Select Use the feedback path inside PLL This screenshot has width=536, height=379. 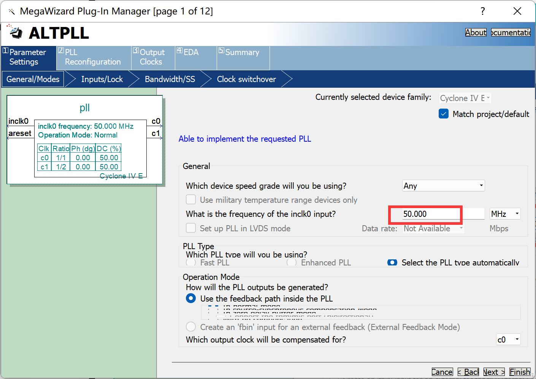(x=191, y=298)
